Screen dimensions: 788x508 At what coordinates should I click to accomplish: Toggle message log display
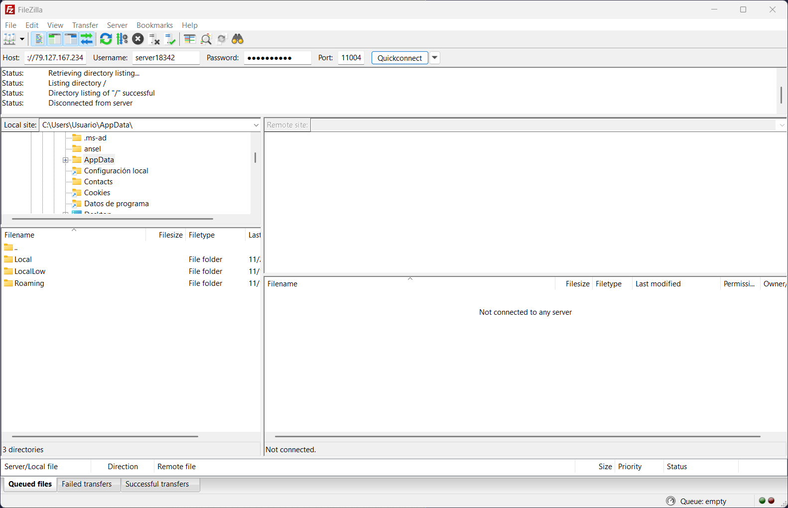click(38, 39)
